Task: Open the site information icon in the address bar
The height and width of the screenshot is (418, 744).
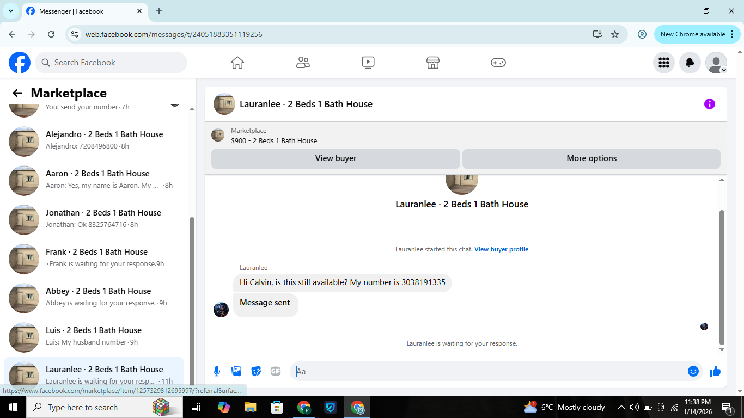Action: click(x=75, y=34)
